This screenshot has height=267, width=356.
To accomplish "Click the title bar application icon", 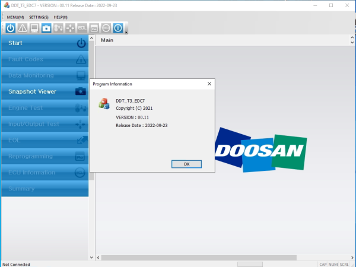I will click(7, 5).
